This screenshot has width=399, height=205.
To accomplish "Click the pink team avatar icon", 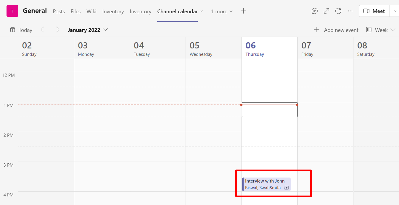I will [12, 10].
